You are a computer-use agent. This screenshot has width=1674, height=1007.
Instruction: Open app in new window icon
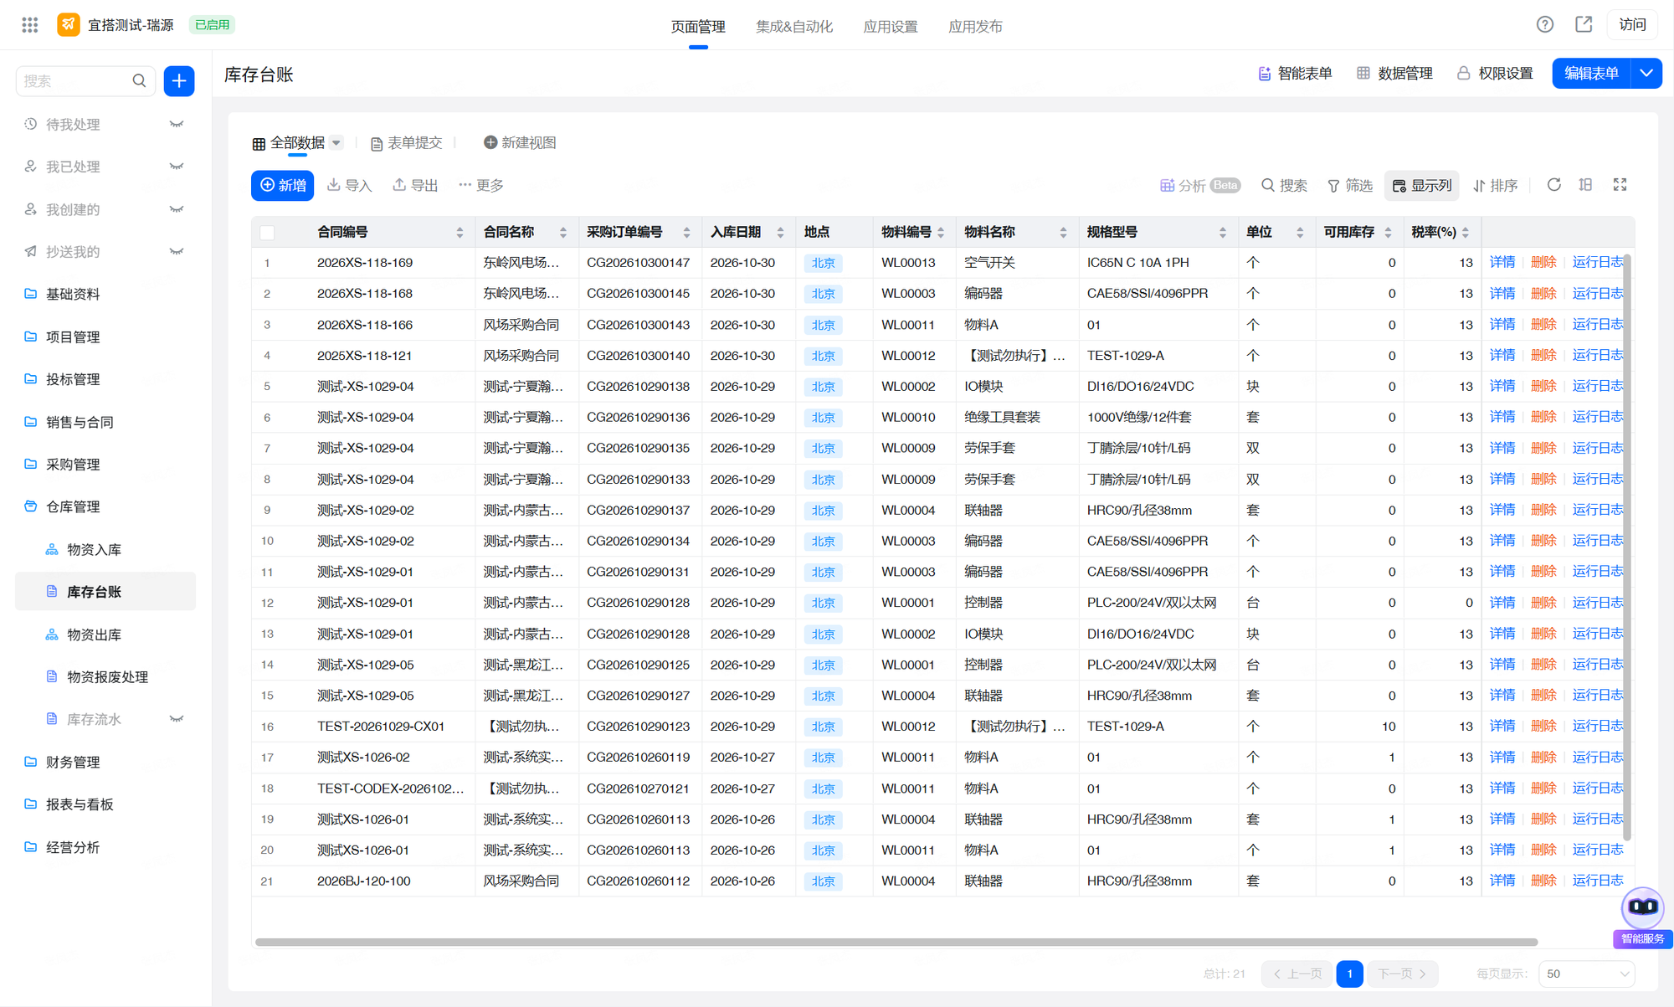(1584, 25)
